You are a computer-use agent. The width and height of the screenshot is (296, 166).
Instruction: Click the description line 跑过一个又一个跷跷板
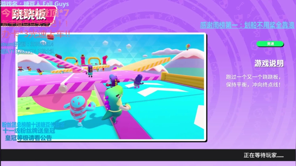(x=253, y=77)
